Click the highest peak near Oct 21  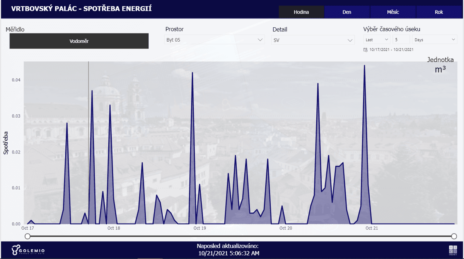pyautogui.click(x=364, y=66)
